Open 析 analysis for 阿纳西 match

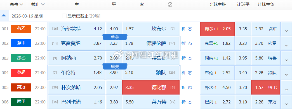[183, 58]
